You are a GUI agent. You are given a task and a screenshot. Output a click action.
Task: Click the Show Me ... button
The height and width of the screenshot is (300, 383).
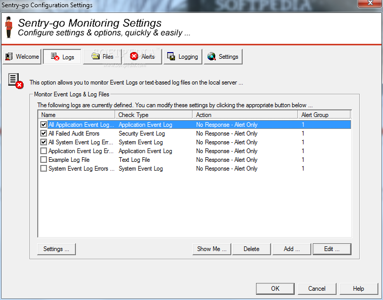click(212, 249)
